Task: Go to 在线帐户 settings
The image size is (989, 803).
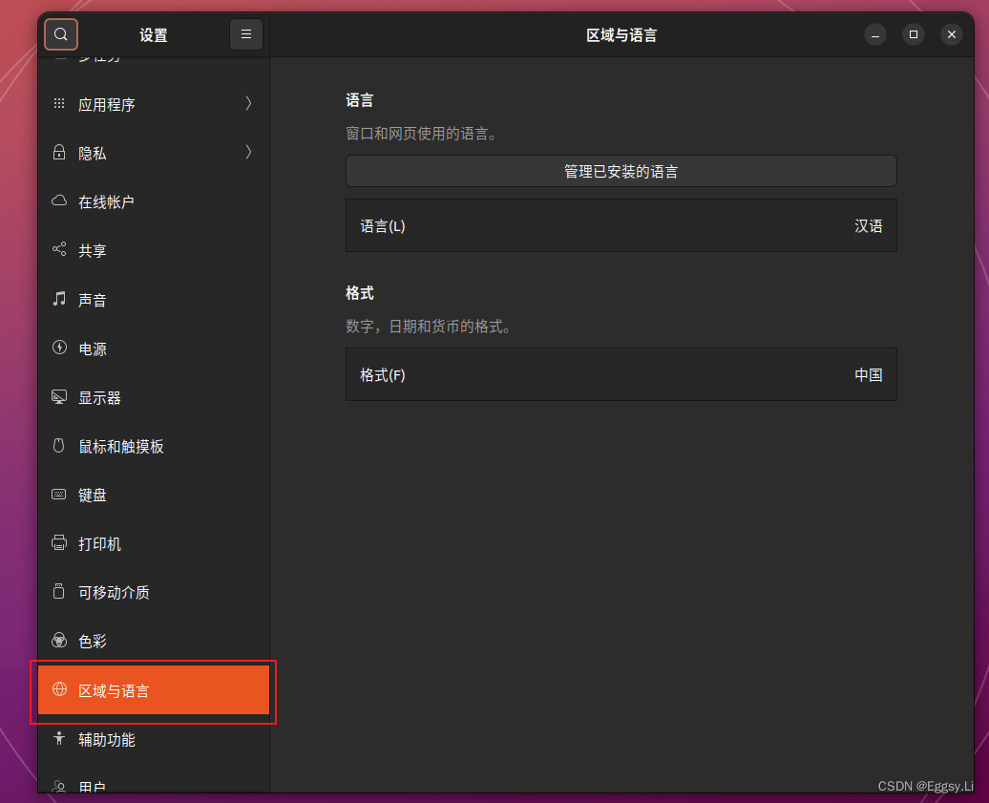Action: pyautogui.click(x=154, y=201)
